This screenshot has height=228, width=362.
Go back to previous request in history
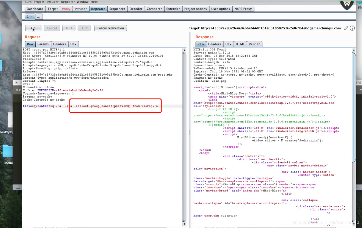pyautogui.click(x=67, y=28)
